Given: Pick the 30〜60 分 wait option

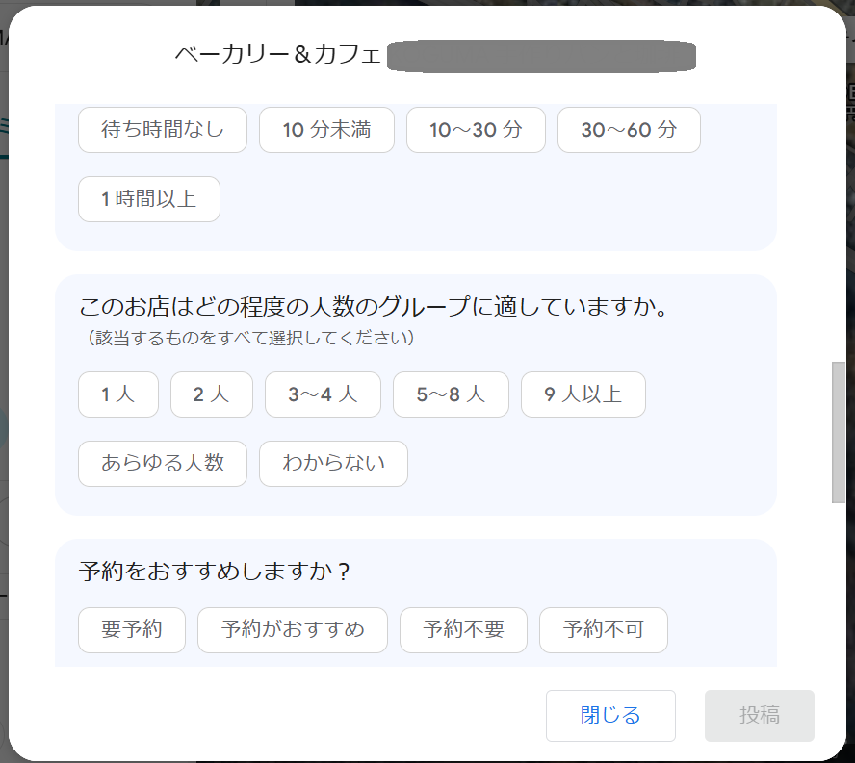Looking at the screenshot, I should coord(629,130).
